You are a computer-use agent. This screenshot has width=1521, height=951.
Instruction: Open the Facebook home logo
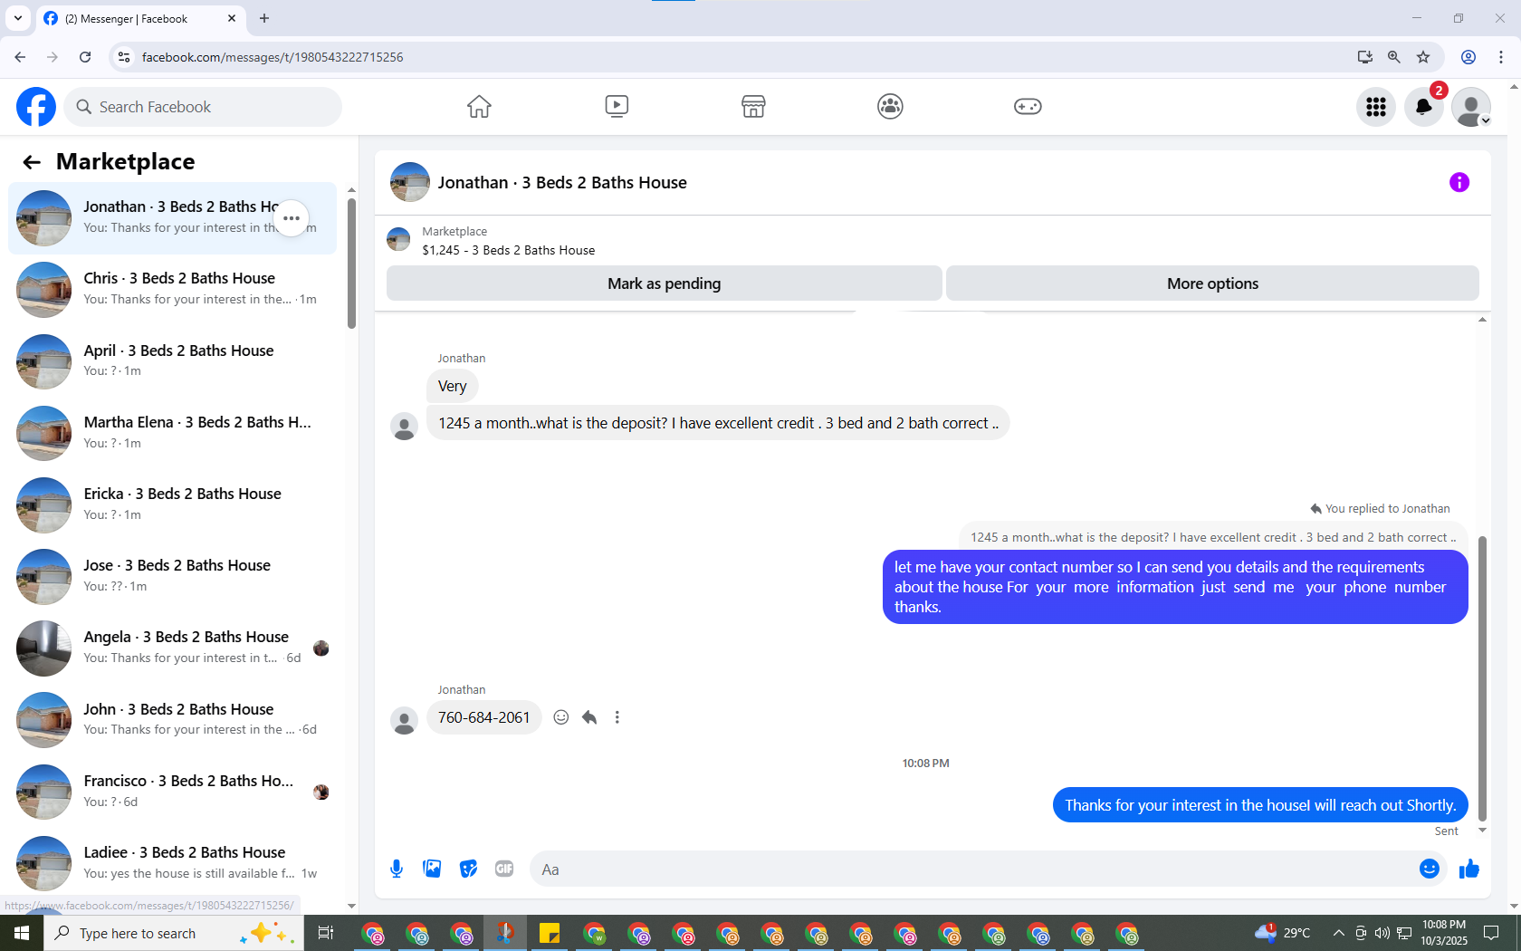[36, 107]
